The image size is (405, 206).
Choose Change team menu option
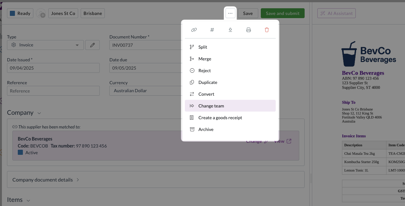(x=211, y=106)
